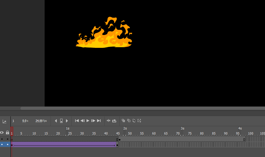
Task: Click the 1s marker on the ruler
Action: 68,129
